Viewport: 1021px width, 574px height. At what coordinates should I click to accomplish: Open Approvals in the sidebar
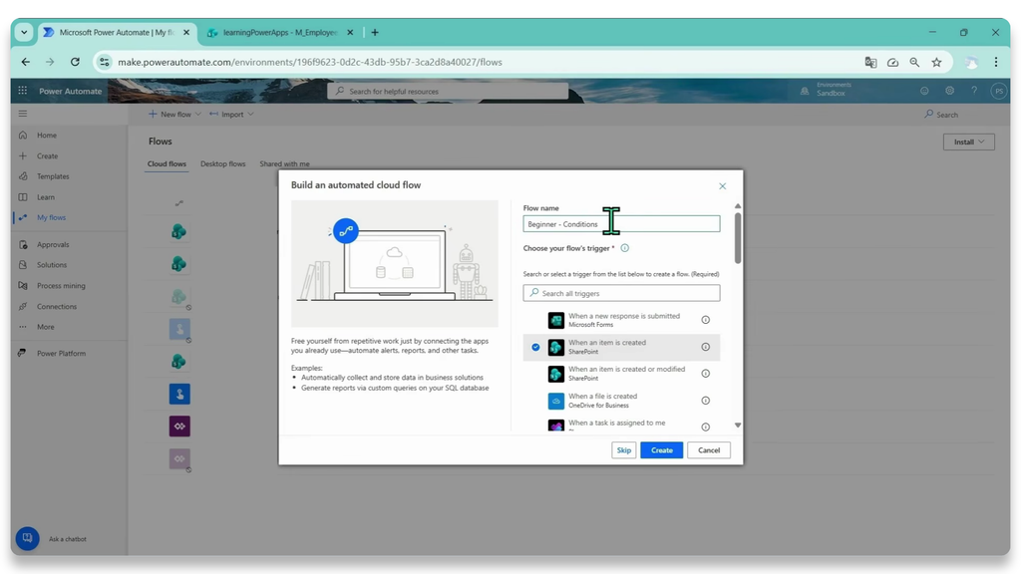click(x=53, y=245)
